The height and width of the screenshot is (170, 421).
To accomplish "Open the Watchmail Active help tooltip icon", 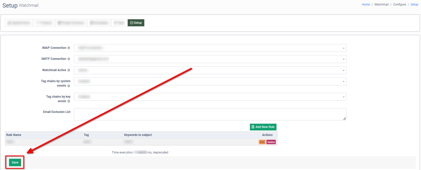I will click(69, 70).
